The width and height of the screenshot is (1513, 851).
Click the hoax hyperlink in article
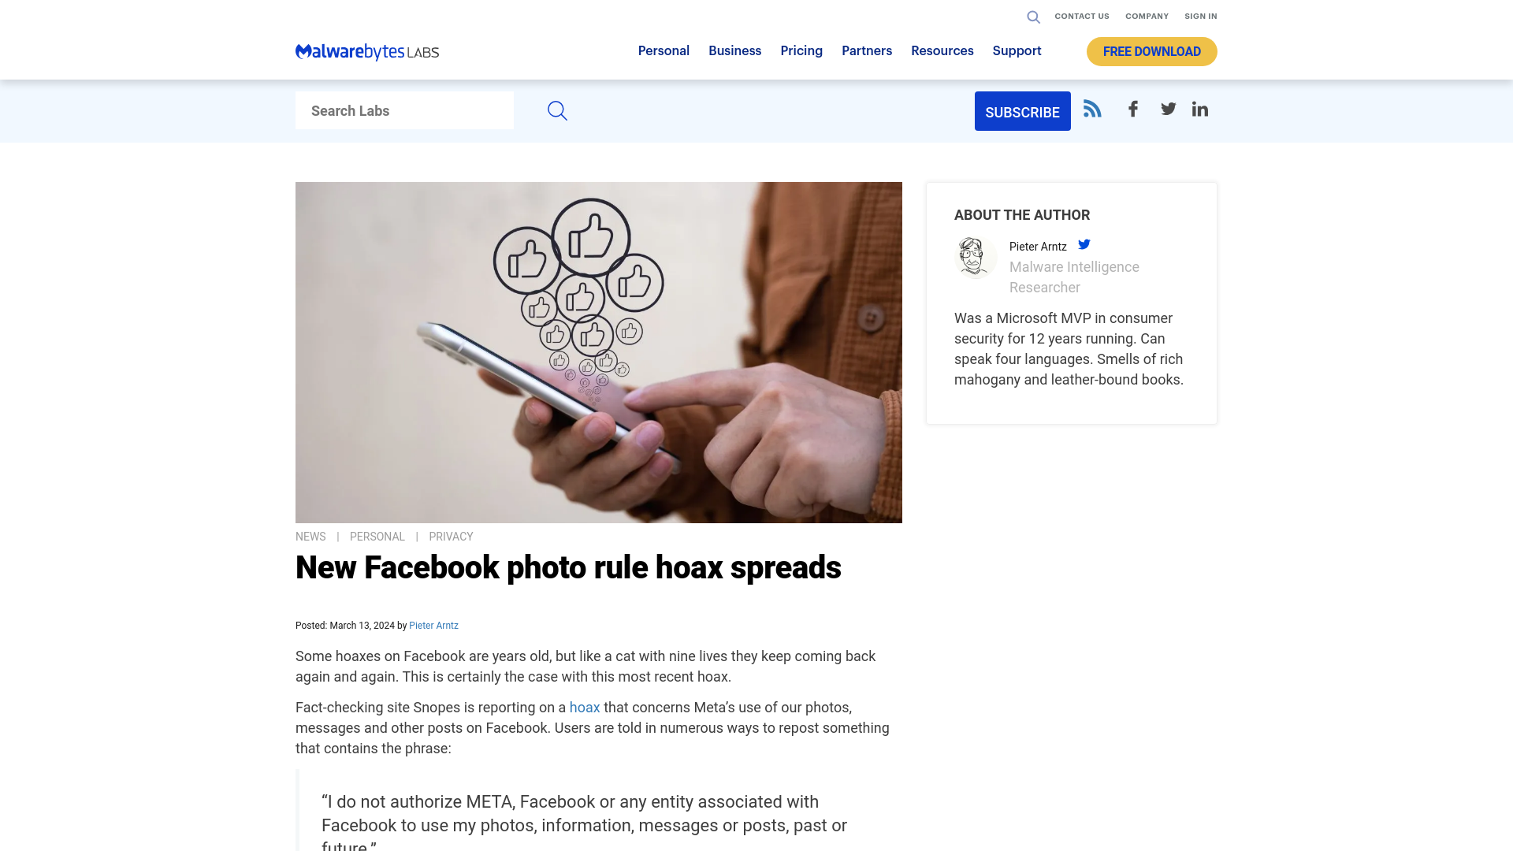[x=585, y=708]
